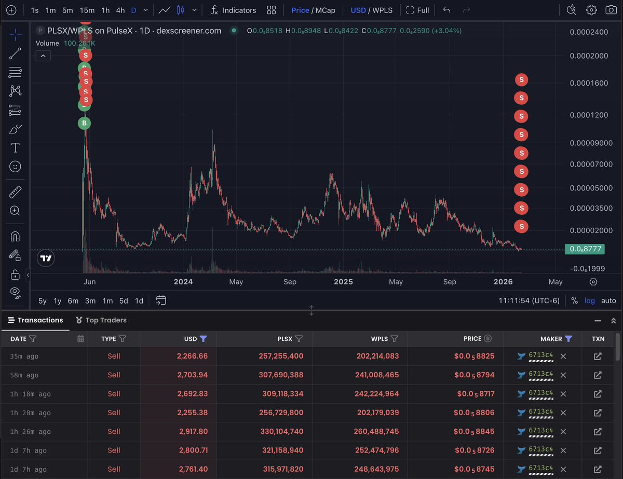Filter the TYPE column
This screenshot has height=479, width=623.
coord(123,339)
